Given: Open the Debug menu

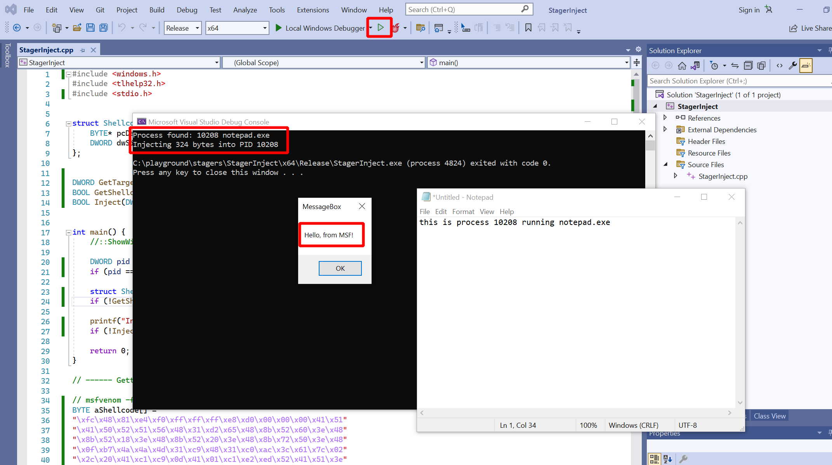Looking at the screenshot, I should coord(187,10).
